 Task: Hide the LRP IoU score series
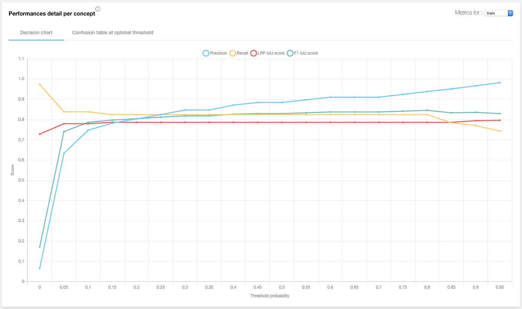267,53
